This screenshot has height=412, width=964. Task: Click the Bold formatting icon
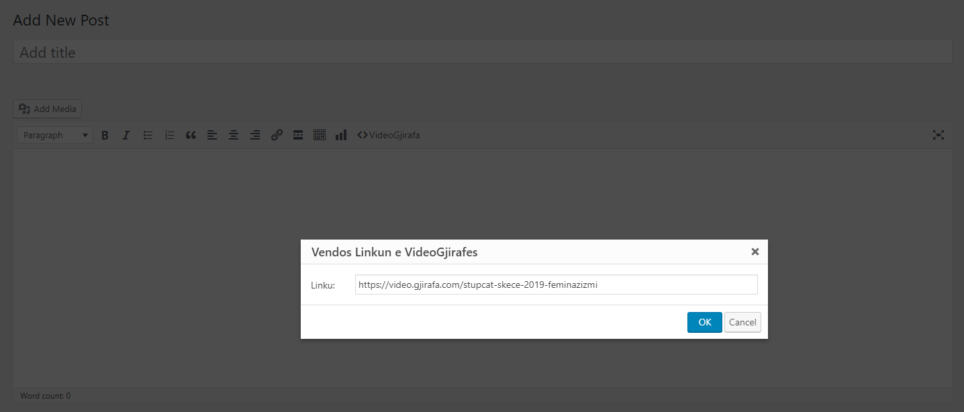[105, 136]
